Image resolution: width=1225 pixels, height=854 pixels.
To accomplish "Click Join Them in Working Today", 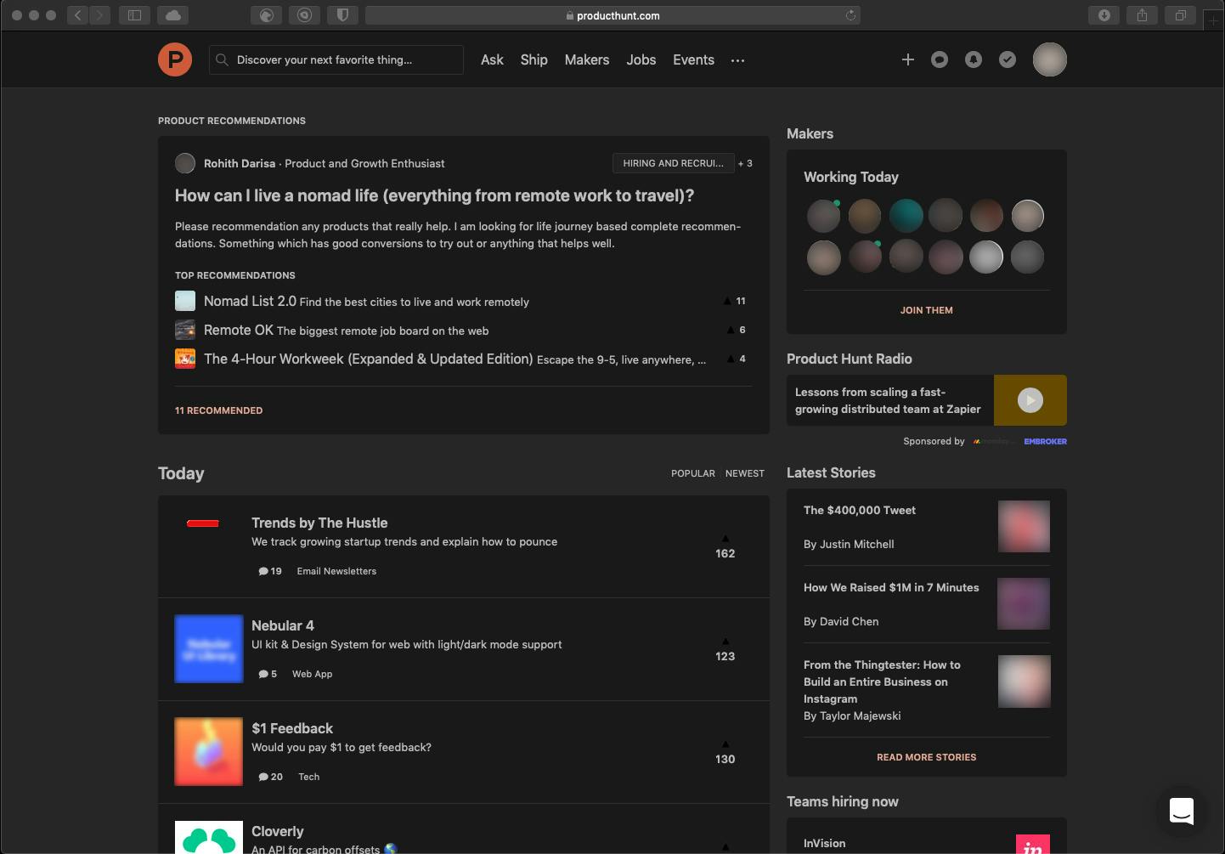I will click(x=927, y=310).
